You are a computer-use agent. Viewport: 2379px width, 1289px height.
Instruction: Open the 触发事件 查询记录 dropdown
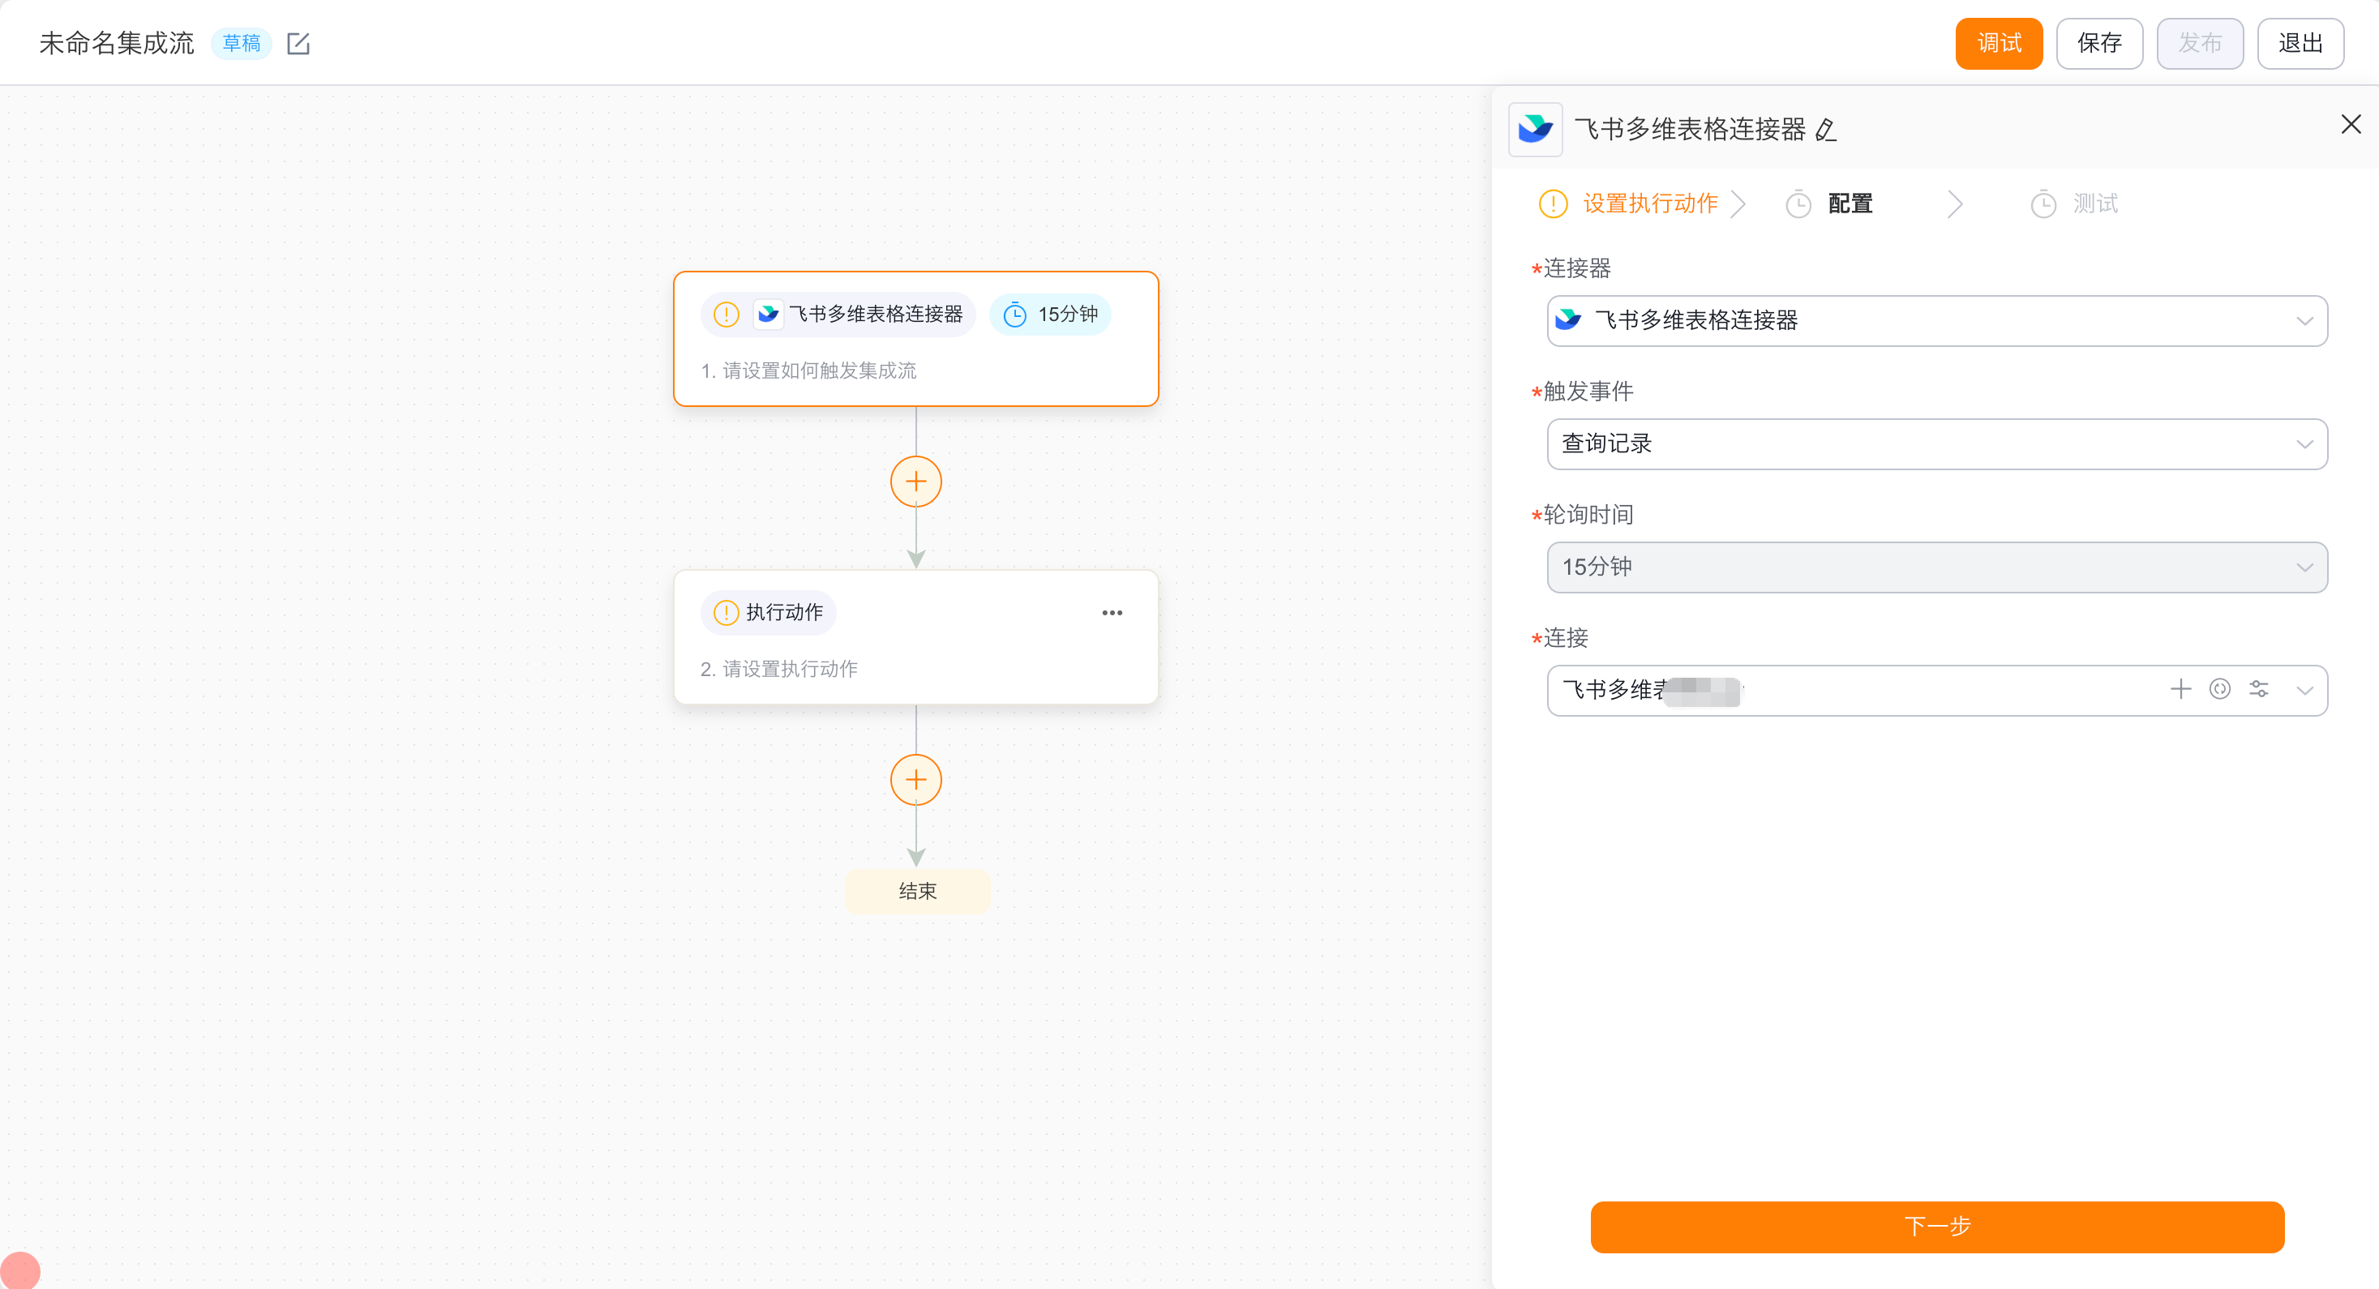tap(1936, 444)
